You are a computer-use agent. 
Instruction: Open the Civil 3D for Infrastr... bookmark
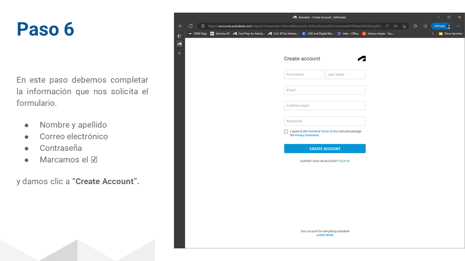click(x=283, y=34)
